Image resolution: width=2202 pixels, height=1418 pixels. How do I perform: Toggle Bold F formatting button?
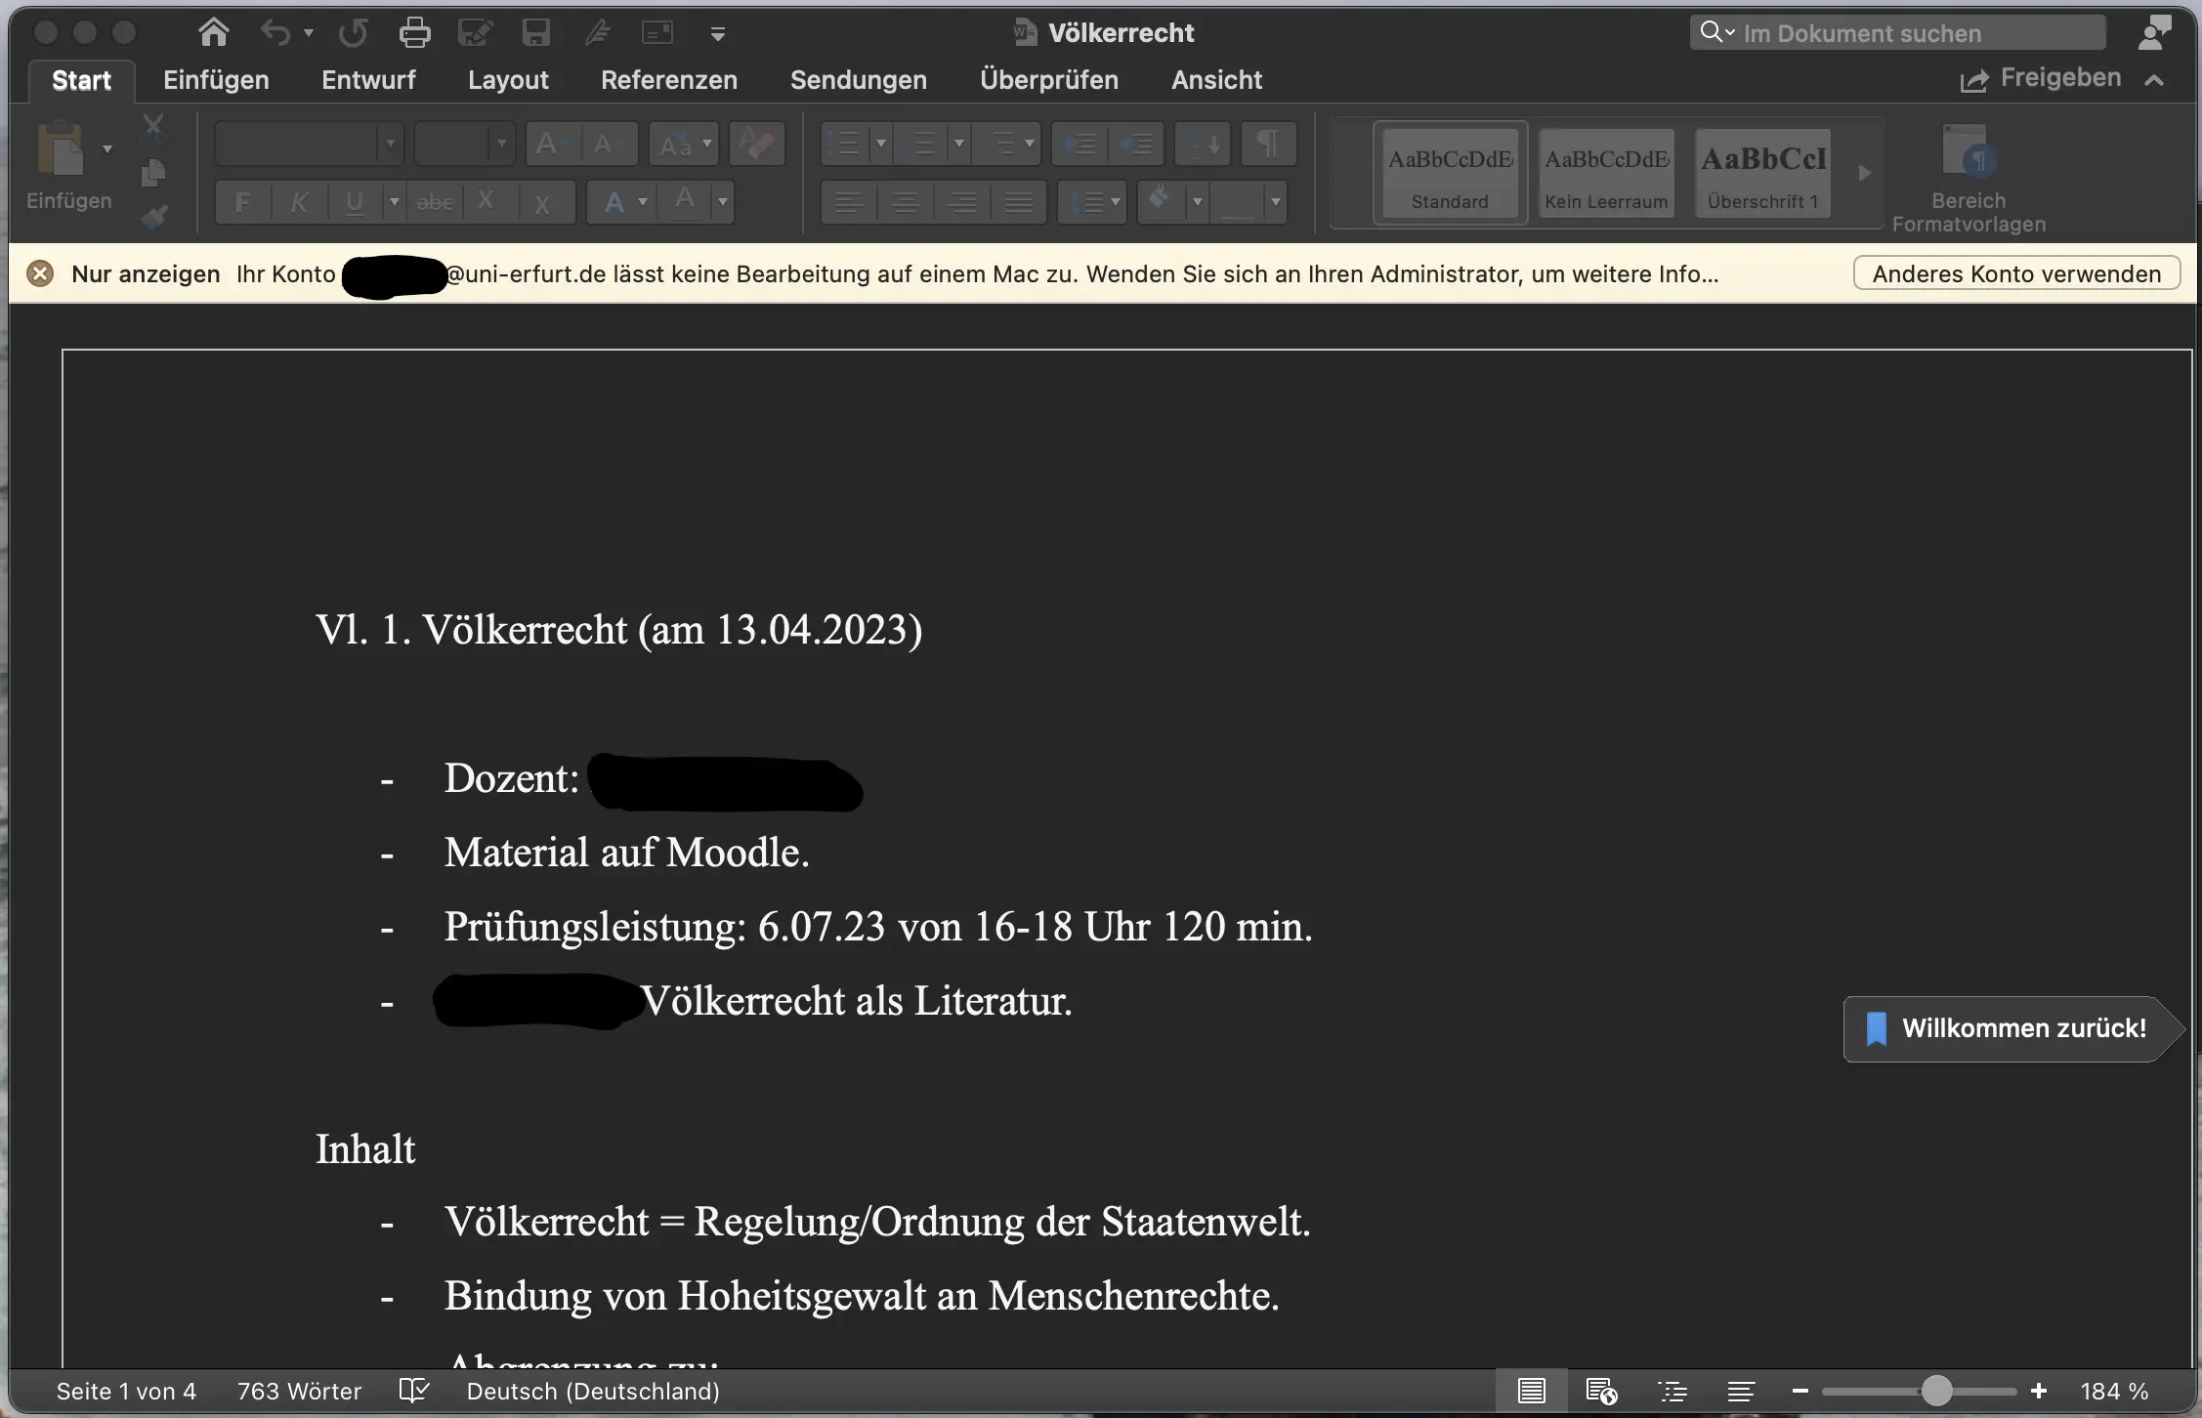click(x=242, y=202)
